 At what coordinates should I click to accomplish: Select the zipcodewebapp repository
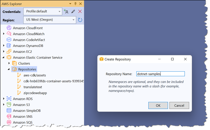tap(35, 93)
